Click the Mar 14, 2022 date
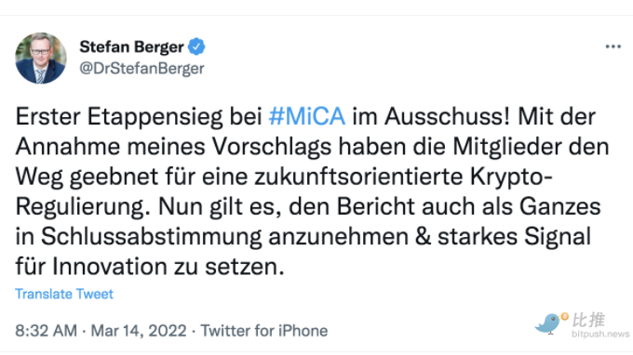633x355 pixels. [139, 331]
